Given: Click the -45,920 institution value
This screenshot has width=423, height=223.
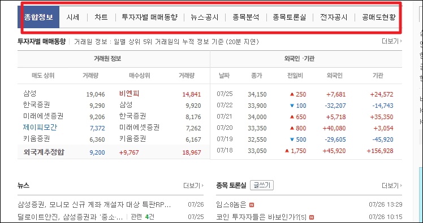Looking at the screenshot, I should (383, 139).
